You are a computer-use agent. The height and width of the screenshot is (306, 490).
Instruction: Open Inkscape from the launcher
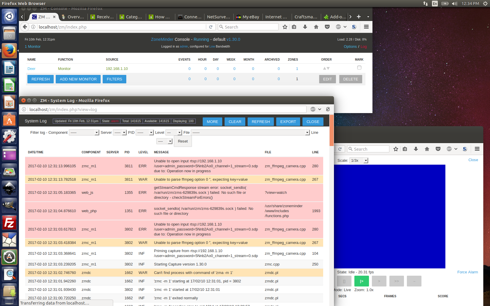click(9, 188)
